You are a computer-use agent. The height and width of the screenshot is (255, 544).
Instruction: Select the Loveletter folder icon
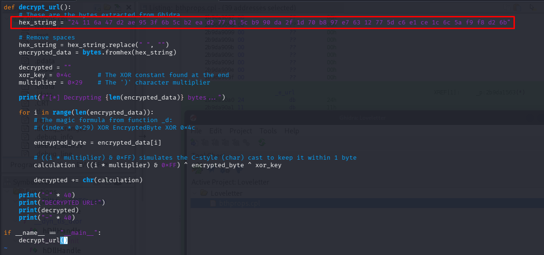[204, 193]
